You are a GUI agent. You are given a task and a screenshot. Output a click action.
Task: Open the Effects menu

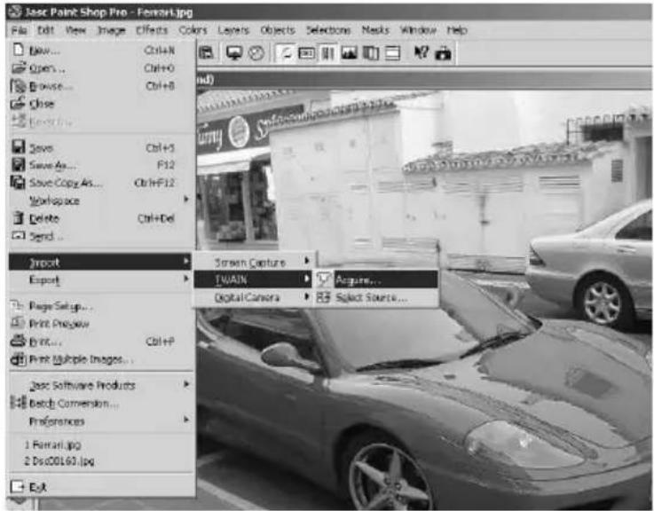coord(152,30)
